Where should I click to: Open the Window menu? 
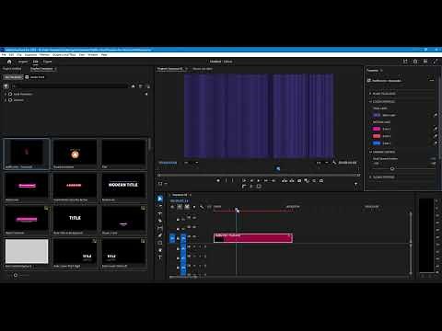[x=93, y=54]
